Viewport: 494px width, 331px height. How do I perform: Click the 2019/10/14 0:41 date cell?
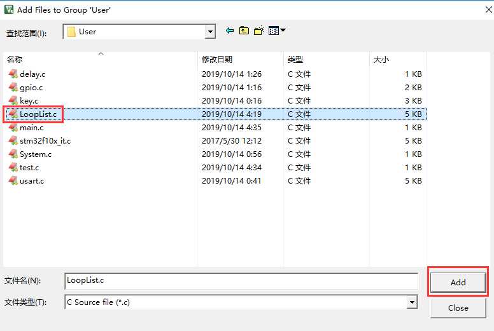coord(232,181)
